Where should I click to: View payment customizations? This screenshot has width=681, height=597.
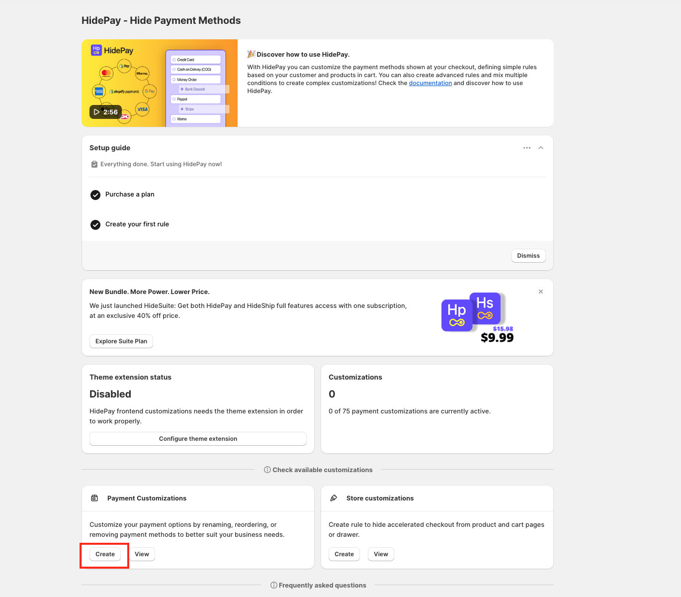(x=142, y=554)
